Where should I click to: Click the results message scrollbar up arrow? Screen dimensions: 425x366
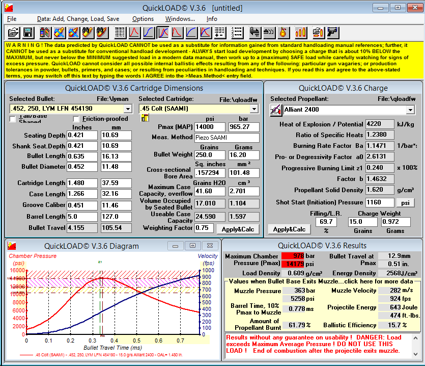[415, 338]
